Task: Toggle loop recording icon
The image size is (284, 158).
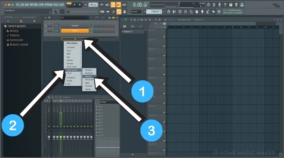Action: pos(124,5)
